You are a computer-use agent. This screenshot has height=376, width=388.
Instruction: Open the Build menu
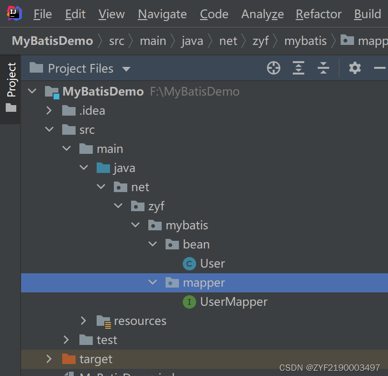point(367,14)
